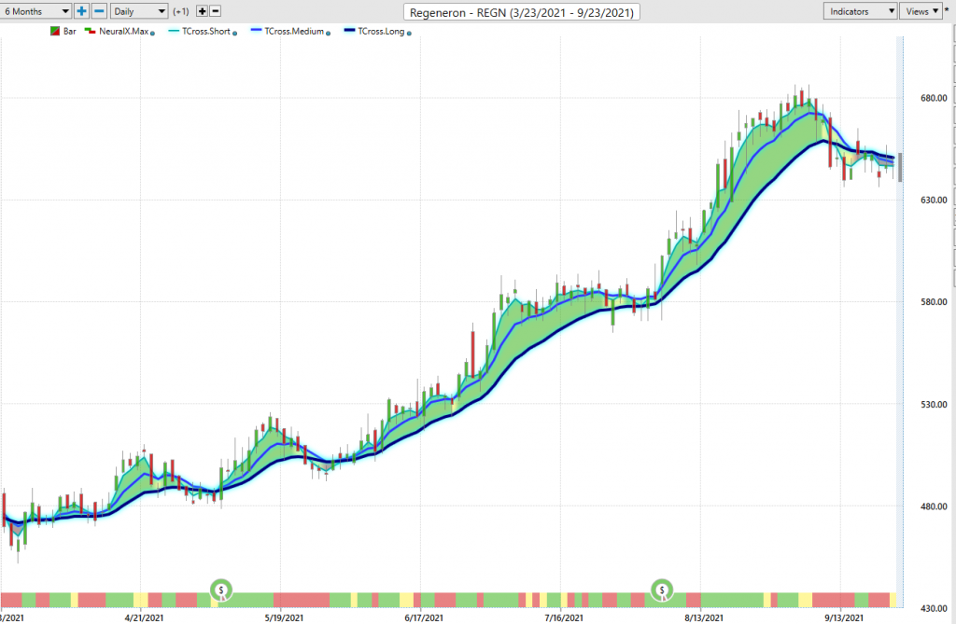Click the 9/13/2021 date axis label
The height and width of the screenshot is (624, 956).
(844, 617)
